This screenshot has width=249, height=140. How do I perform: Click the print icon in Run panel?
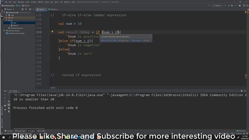pyautogui.click(x=9, y=108)
